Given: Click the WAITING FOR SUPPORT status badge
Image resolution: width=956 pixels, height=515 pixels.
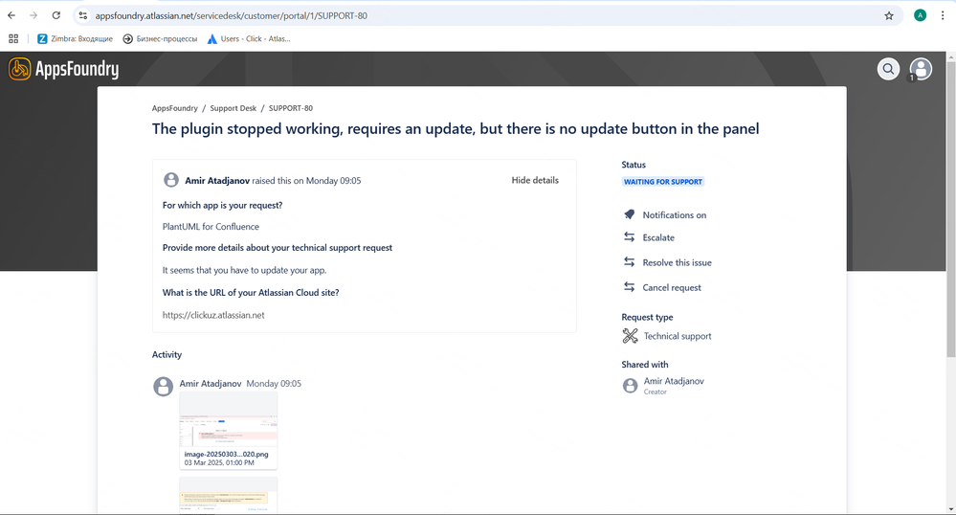Looking at the screenshot, I should click(x=663, y=182).
